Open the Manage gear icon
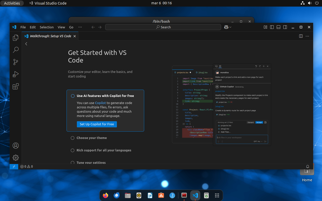 (16, 157)
